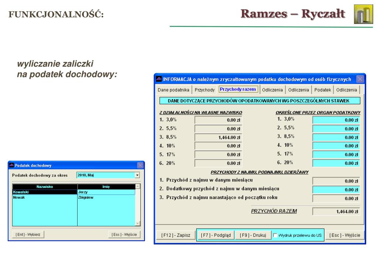Click the Przychód z najmu w danym miesiącu field

[336, 181]
